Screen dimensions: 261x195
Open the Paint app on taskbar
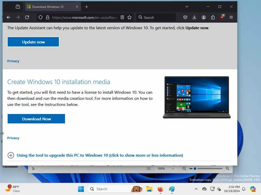click(172, 189)
